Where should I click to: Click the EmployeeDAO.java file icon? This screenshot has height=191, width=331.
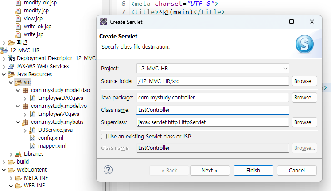[32, 98]
